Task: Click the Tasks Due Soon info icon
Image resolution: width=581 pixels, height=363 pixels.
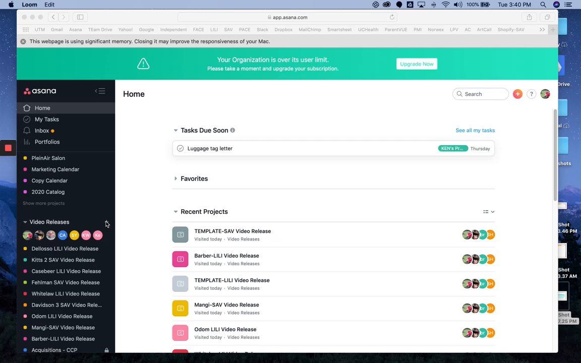Action: [x=233, y=131]
